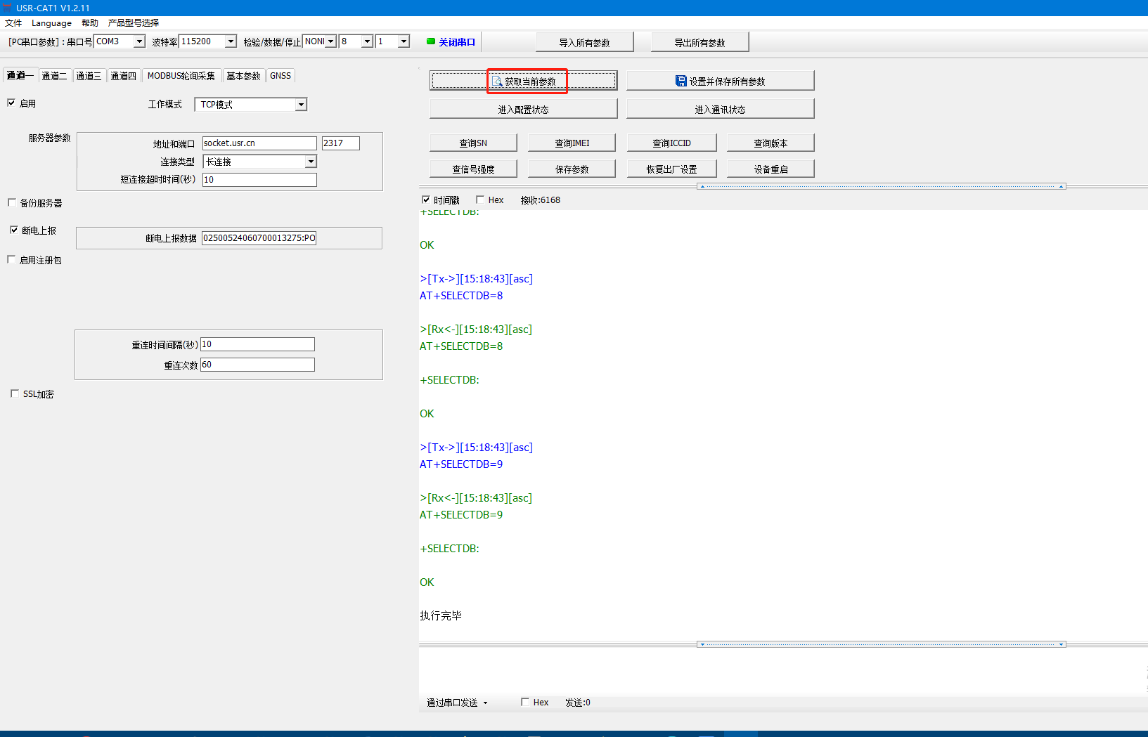Switch to the GNSS tab
The image size is (1148, 737).
(280, 76)
